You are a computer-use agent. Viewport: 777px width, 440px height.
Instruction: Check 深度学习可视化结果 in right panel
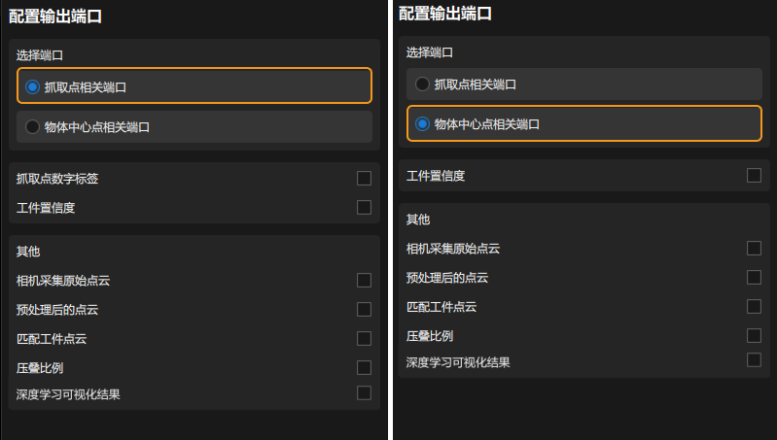click(754, 360)
